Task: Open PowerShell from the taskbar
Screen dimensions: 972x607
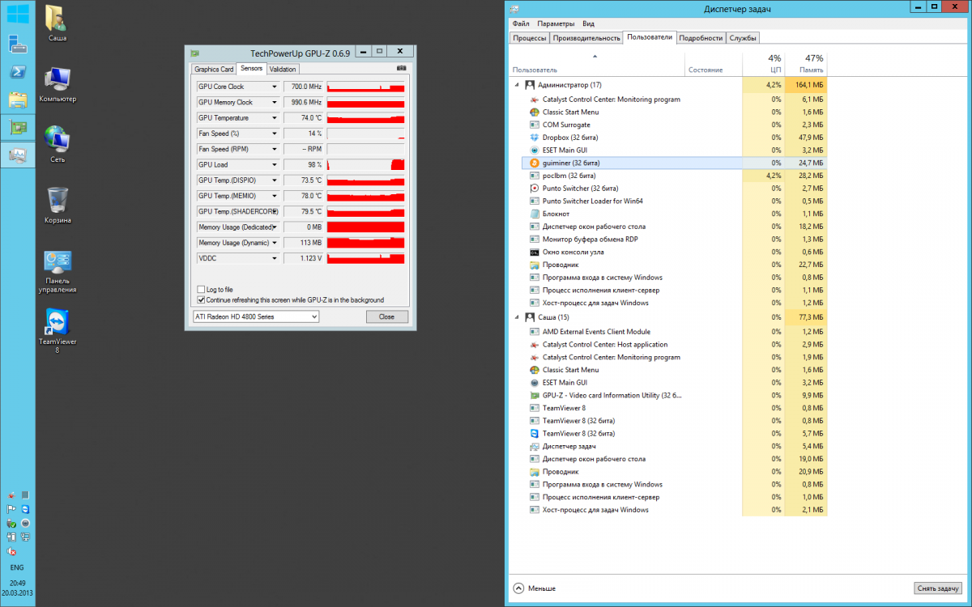Action: 17,72
